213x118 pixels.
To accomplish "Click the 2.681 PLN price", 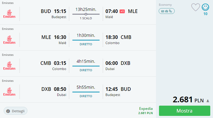I will (x=188, y=100).
